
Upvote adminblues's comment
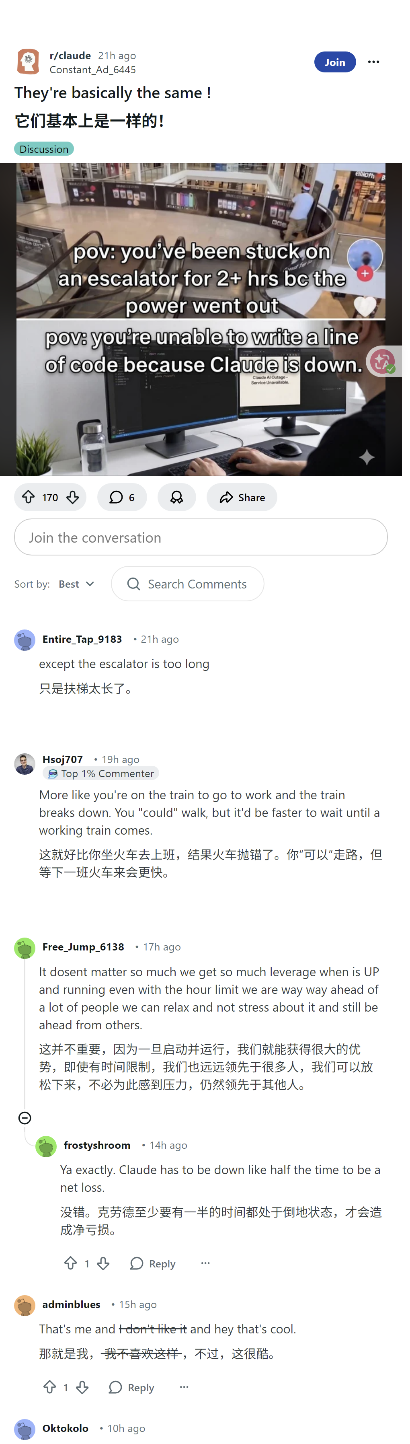(50, 1387)
